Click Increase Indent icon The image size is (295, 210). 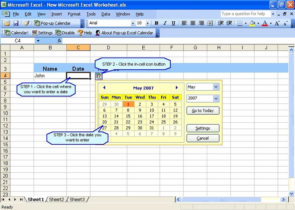pos(229,23)
